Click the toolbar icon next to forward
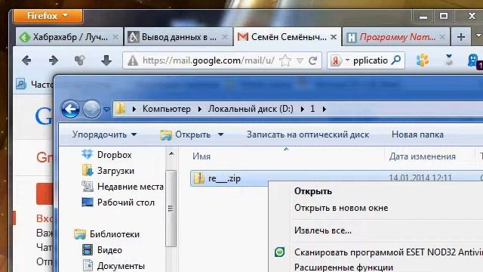 point(80,60)
